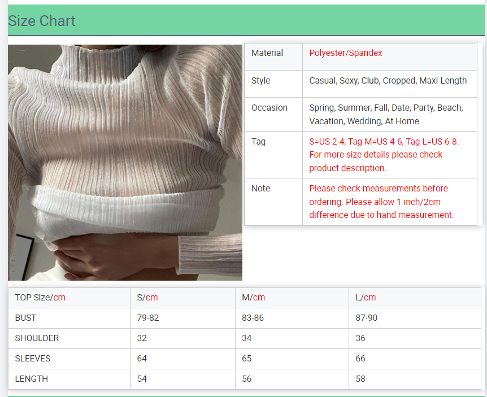Click the Size Chart heading
487x397 pixels.
click(42, 21)
